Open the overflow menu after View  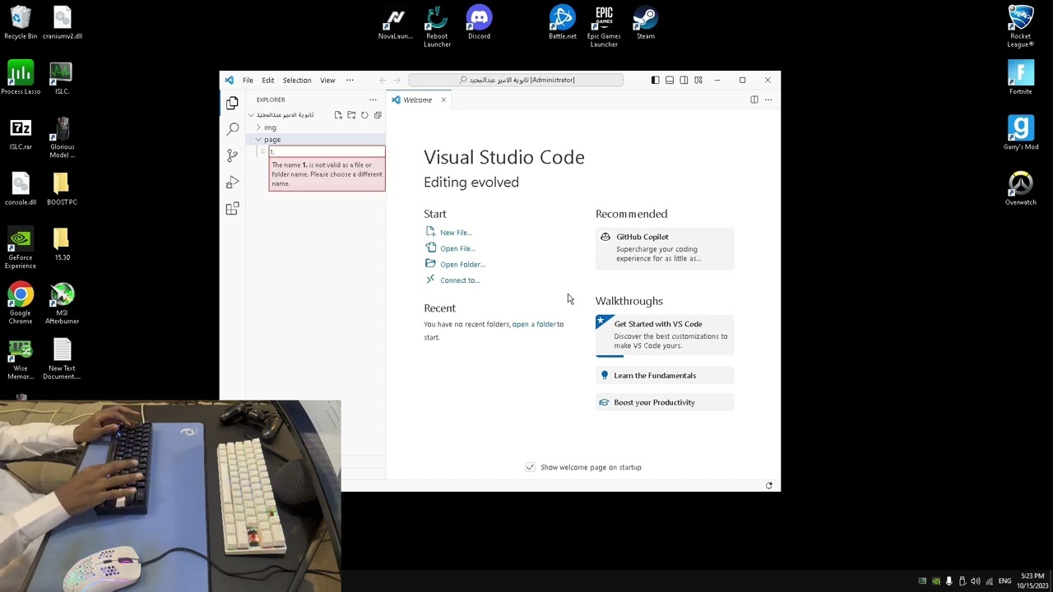(x=350, y=80)
